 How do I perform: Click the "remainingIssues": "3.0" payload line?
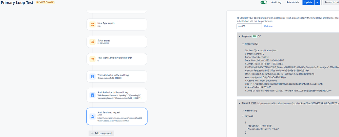click(263, 129)
